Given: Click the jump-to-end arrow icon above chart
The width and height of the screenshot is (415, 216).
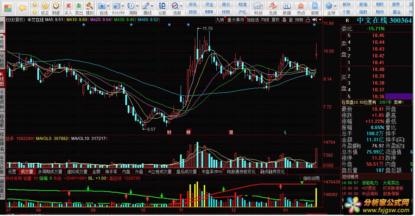Looking at the screenshot, I should (x=314, y=20).
